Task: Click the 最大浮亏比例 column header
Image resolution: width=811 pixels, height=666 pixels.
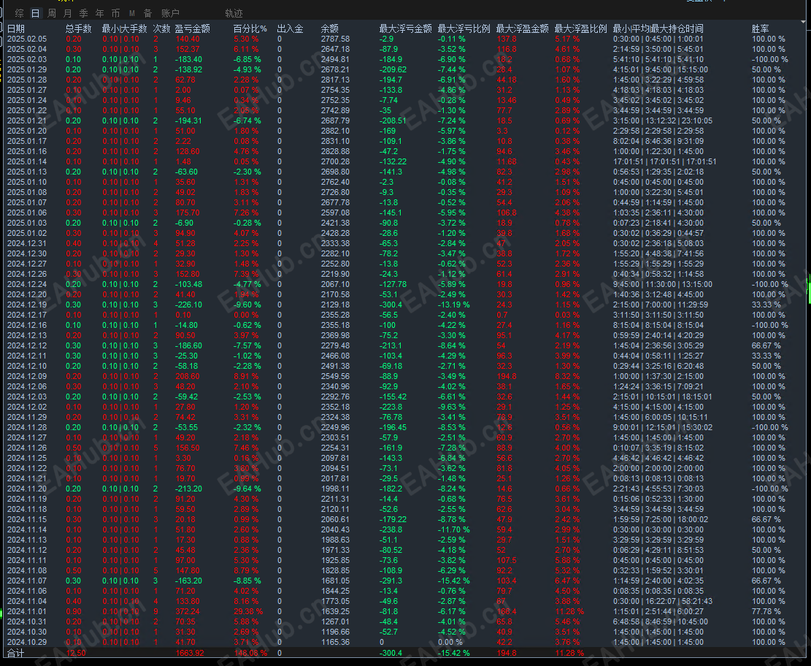Action: point(464,28)
